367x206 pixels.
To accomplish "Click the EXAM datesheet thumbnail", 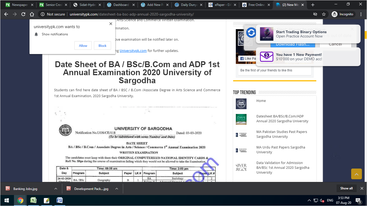I will (x=241, y=119).
